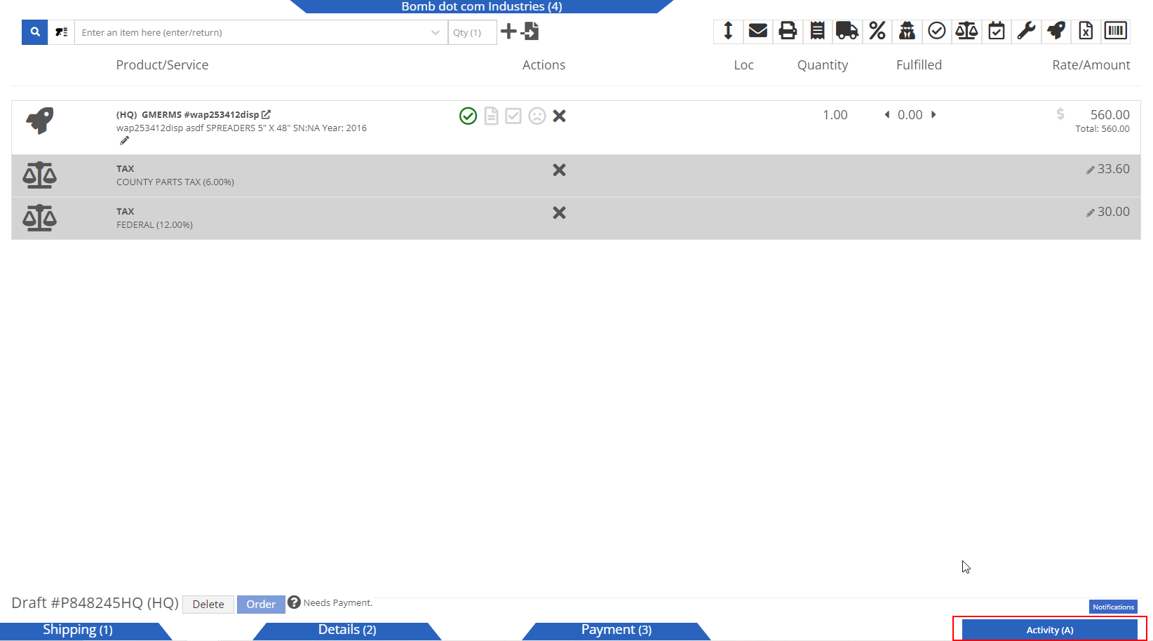The width and height of the screenshot is (1153, 641).
Task: Click the Loc column header
Action: (743, 65)
